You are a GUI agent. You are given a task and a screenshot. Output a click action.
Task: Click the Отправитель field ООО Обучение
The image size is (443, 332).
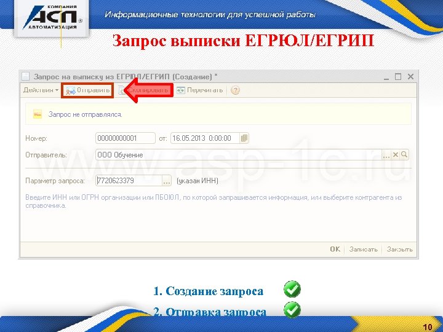[239, 155]
